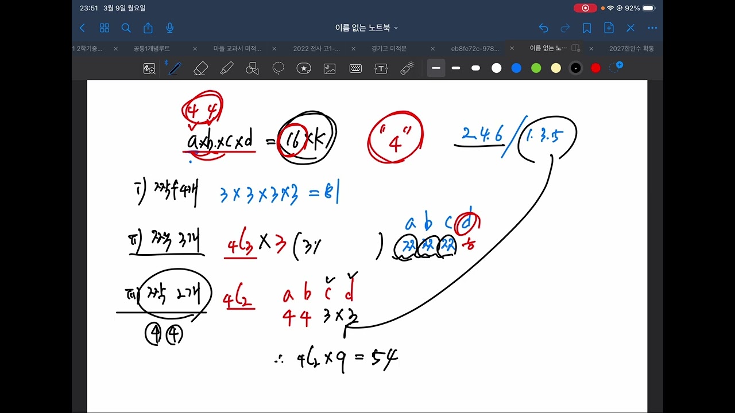Insert an image with the photo tool
735x413 pixels.
point(330,69)
